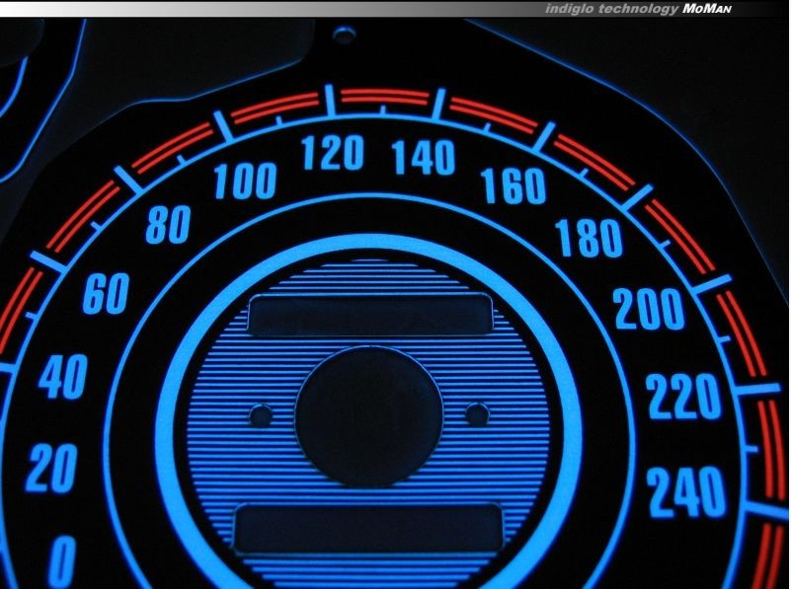Click the small hole left of center hub
Image resolution: width=791 pixels, height=589 pixels.
[261, 416]
